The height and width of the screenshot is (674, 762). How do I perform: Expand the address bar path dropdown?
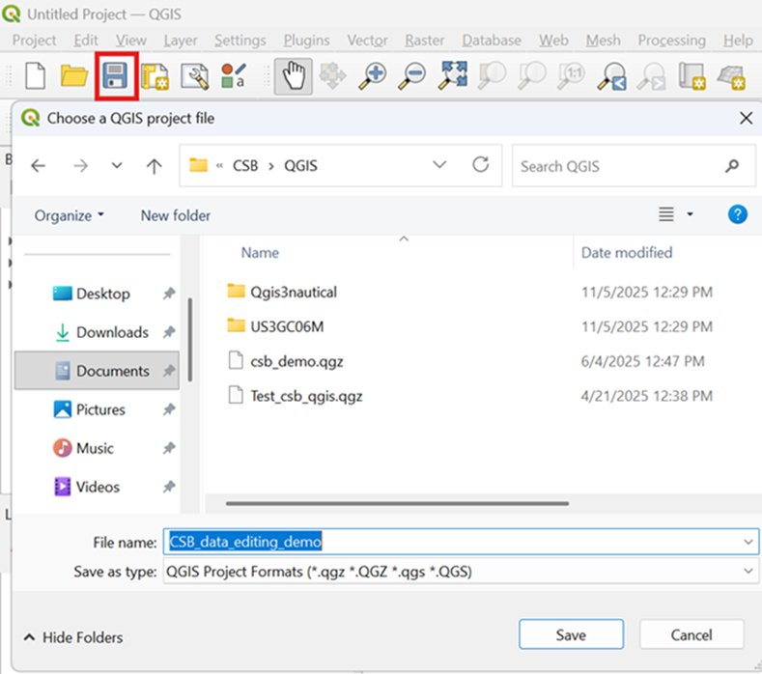[440, 165]
